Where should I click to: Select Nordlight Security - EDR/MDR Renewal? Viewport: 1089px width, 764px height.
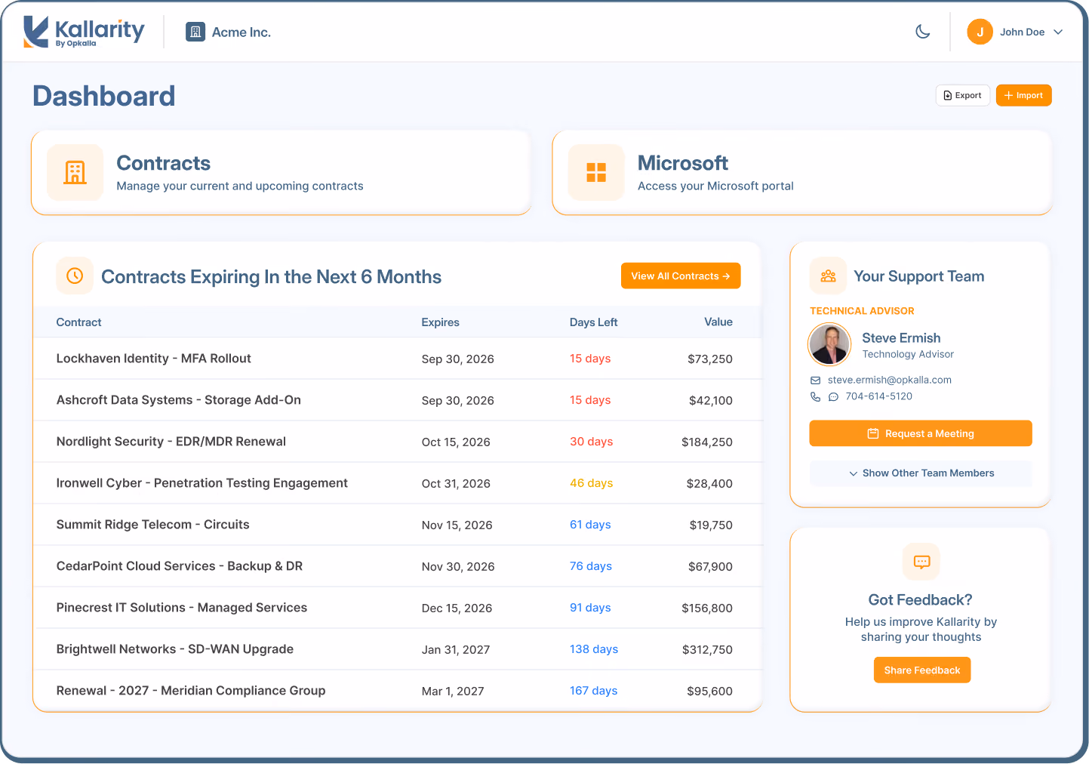(398, 442)
